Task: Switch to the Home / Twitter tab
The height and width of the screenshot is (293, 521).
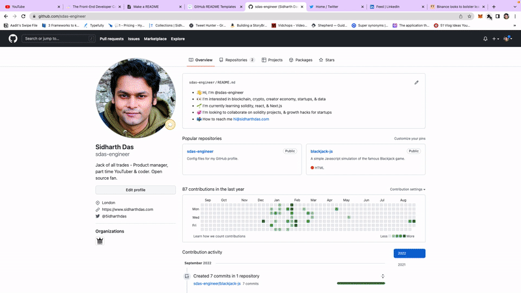Action: (336, 7)
